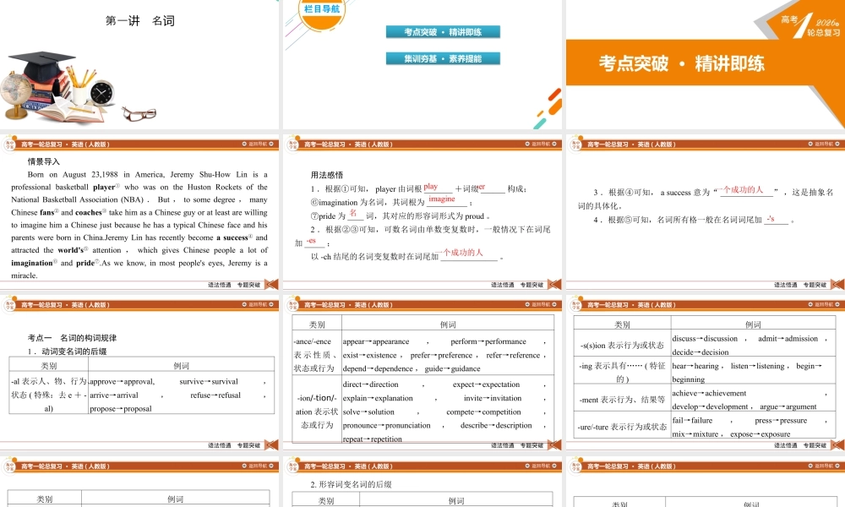The height and width of the screenshot is (507, 845).
Task: Click 返回导航 on the -s(s)ion table slide
Action: (x=824, y=304)
